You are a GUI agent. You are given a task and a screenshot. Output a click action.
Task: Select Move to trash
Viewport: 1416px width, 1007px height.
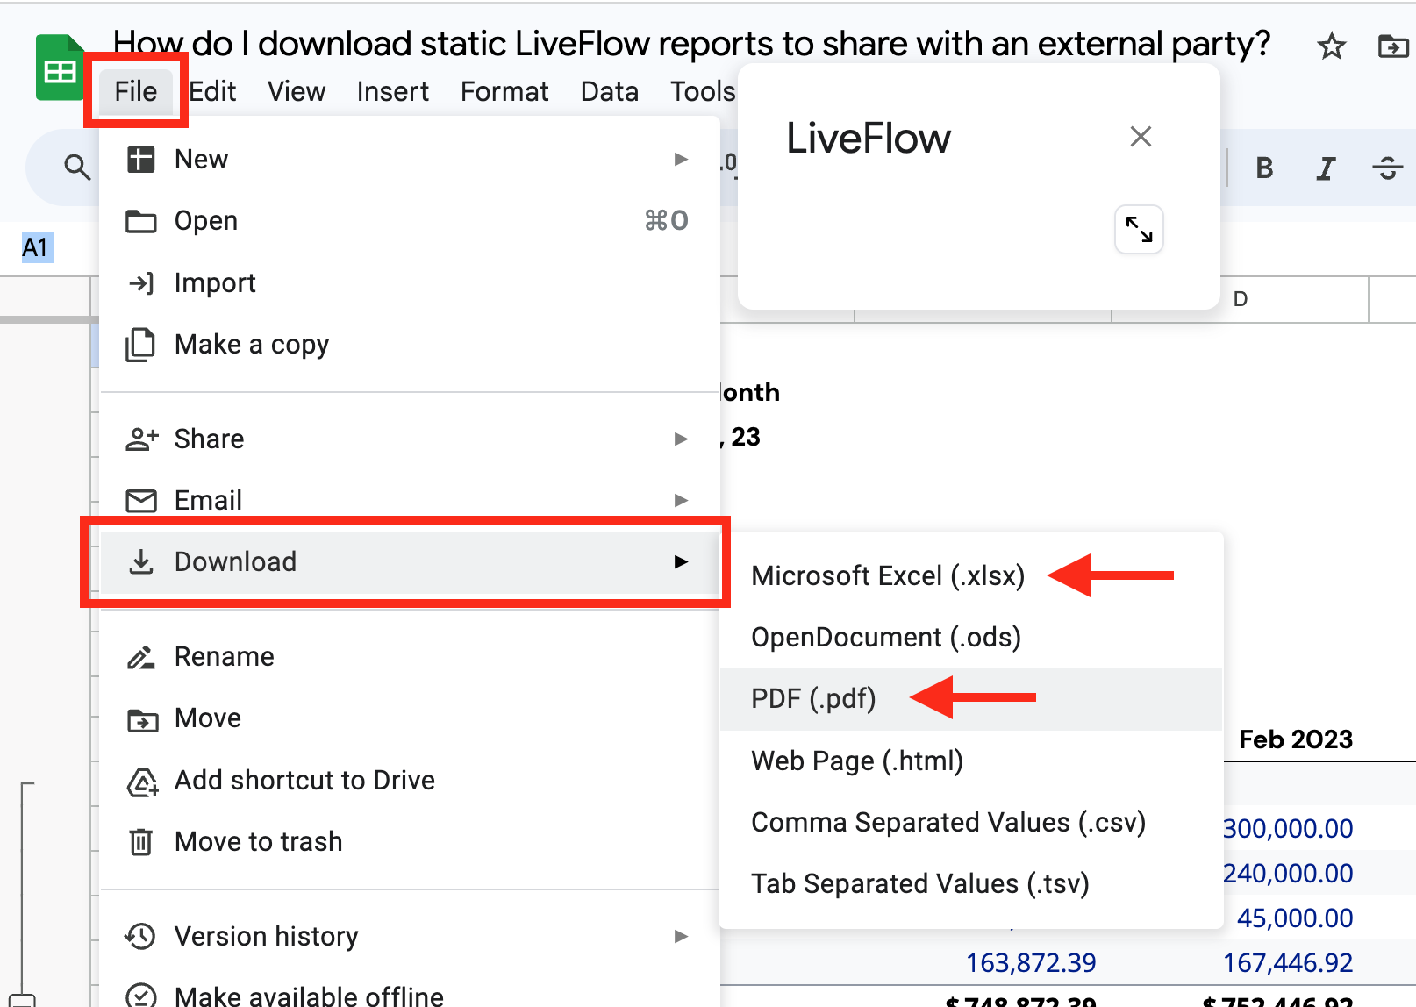click(x=410, y=842)
